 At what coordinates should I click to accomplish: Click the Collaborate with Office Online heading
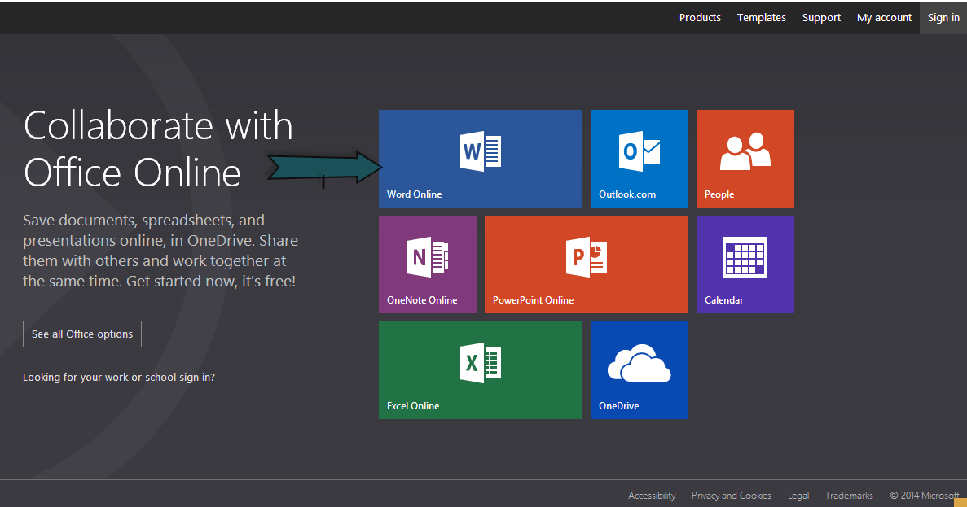[x=158, y=148]
